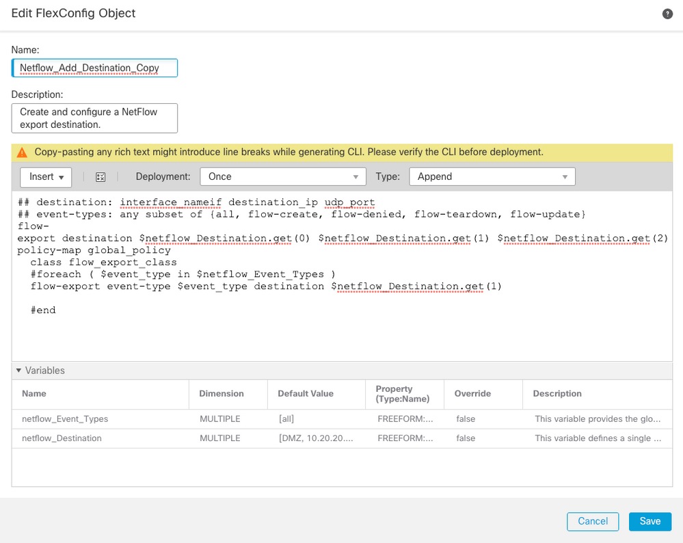Select the netflow_Event_Types variable row
Screen dimensions: 683x543
pos(101,419)
